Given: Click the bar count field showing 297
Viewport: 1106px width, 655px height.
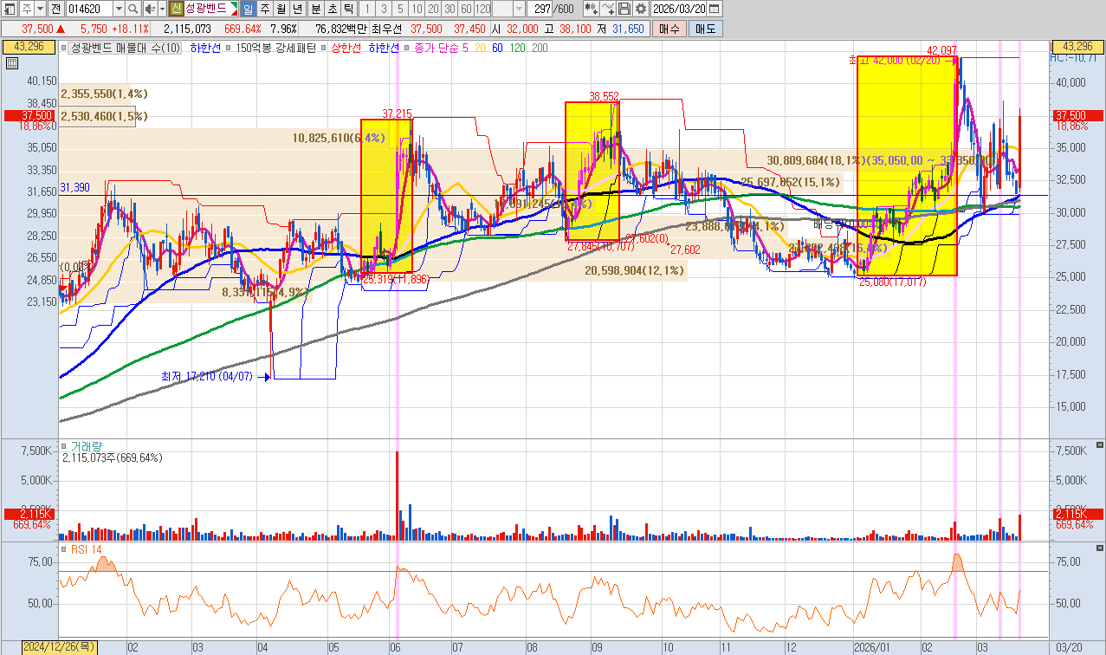Looking at the screenshot, I should click(540, 9).
